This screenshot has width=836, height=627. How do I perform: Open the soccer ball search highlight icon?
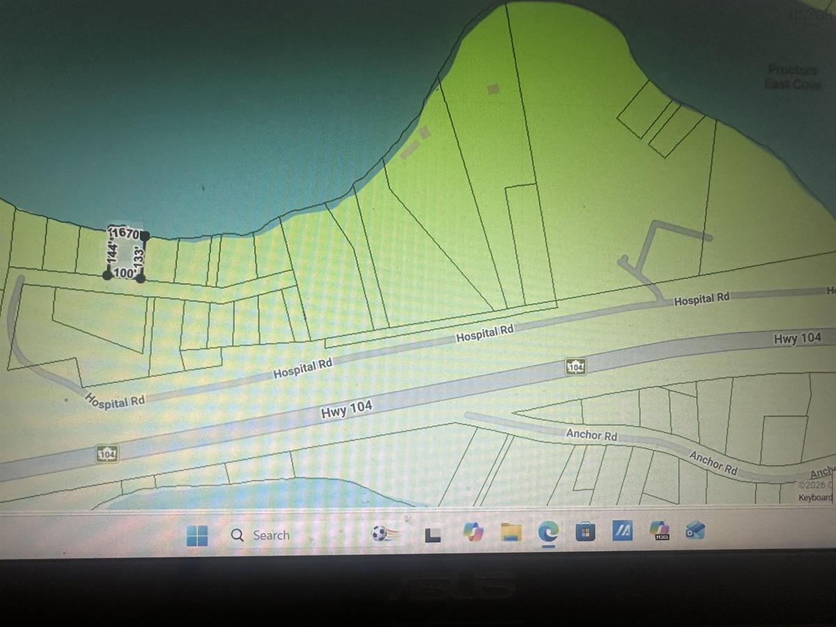pos(379,534)
